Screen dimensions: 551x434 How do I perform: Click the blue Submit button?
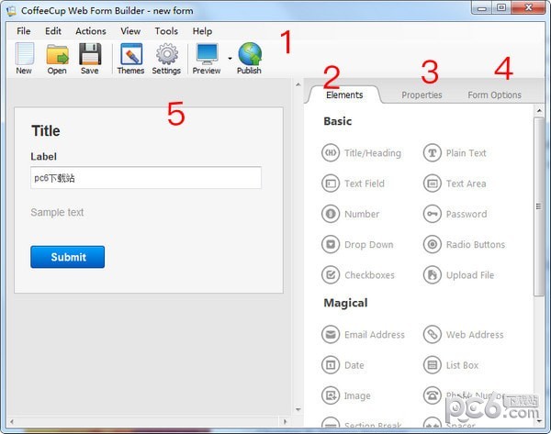67,257
